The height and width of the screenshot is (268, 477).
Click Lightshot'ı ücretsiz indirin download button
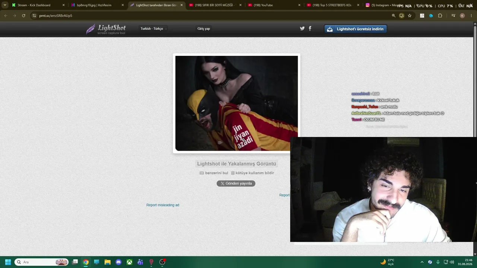356,29
